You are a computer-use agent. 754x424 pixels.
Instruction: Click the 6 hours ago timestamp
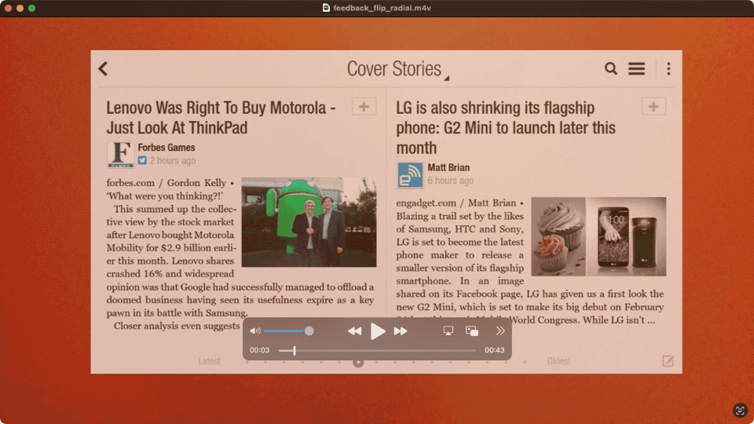pyautogui.click(x=451, y=181)
